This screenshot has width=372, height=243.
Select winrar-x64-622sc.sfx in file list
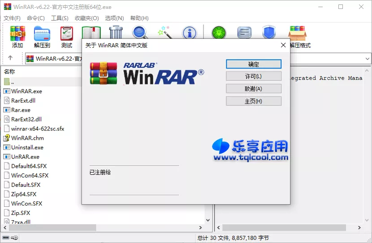(38, 129)
